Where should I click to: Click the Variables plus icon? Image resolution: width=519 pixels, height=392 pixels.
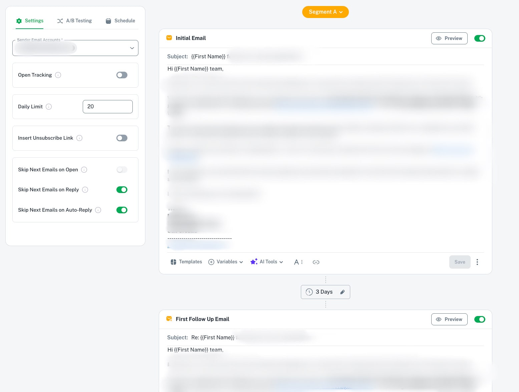tap(211, 262)
